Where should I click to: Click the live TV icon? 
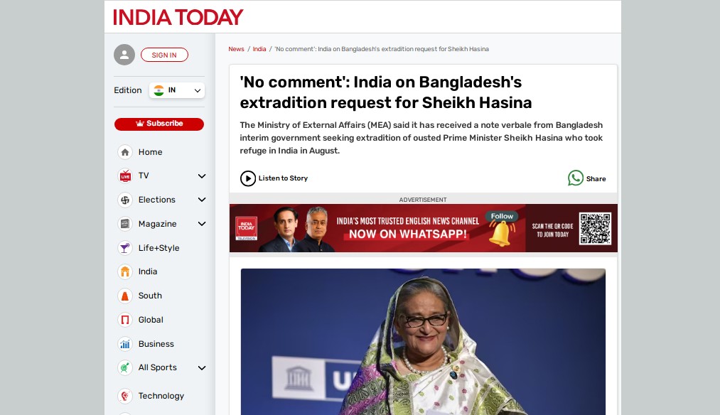(125, 176)
